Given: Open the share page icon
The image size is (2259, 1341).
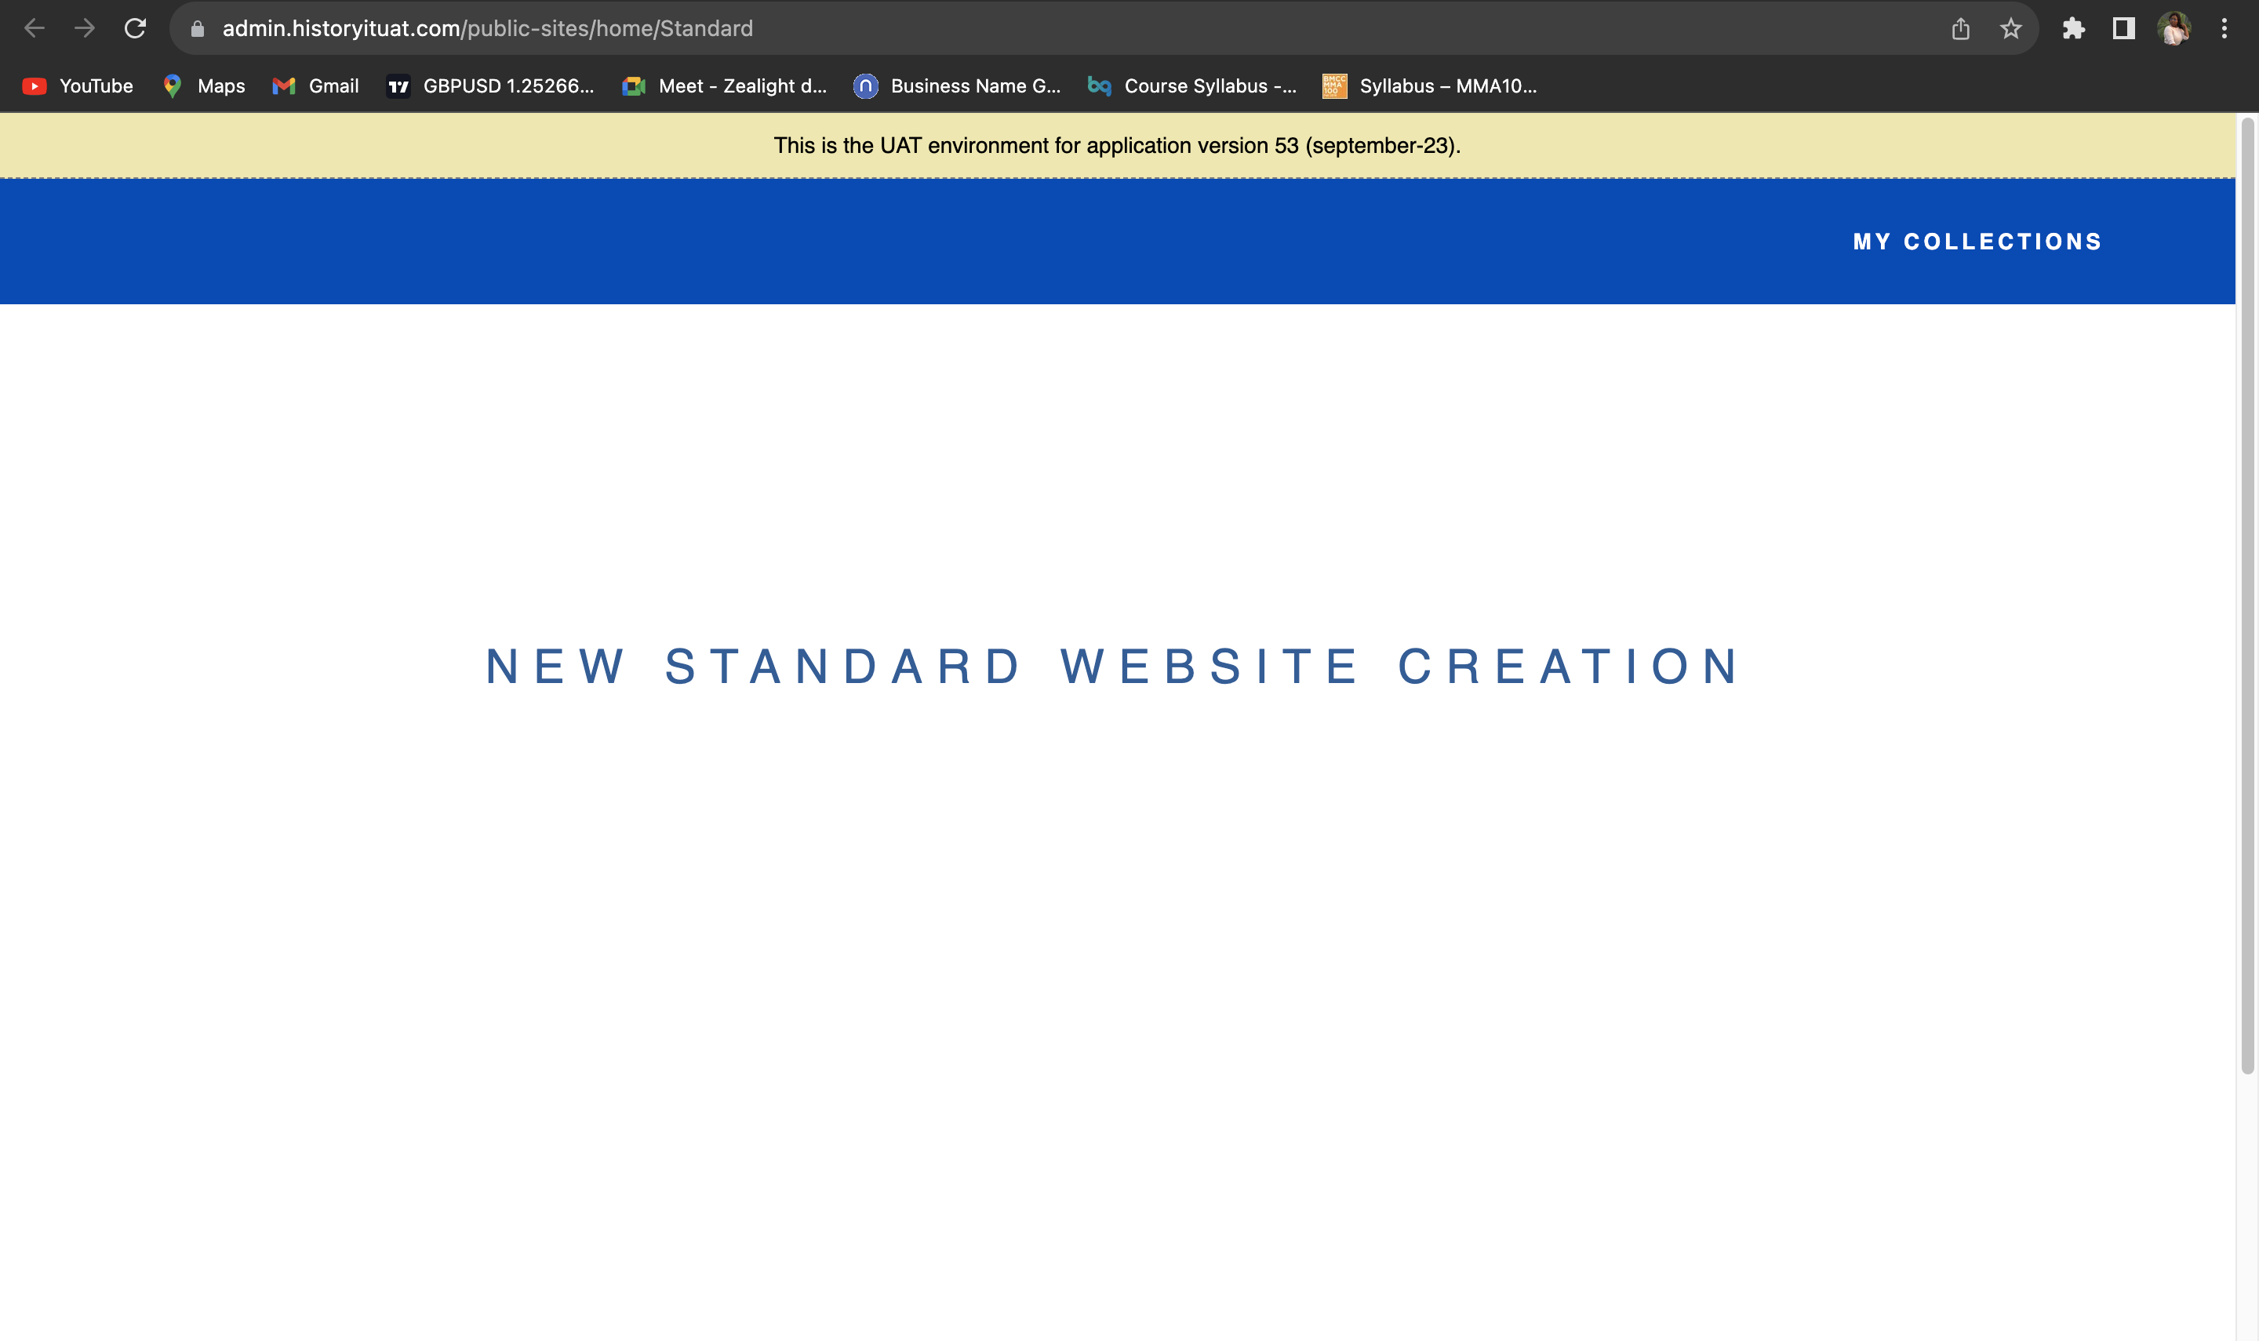Looking at the screenshot, I should [x=1960, y=29].
